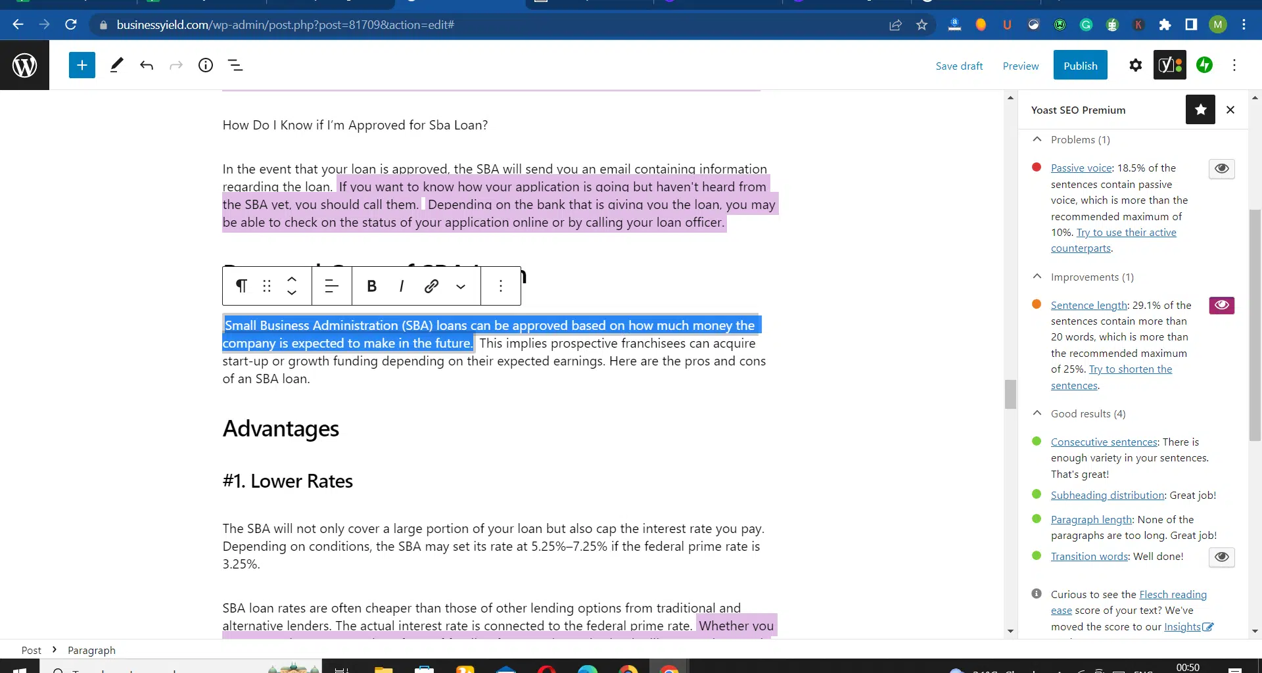Click the WordPress logo icon

pyautogui.click(x=24, y=65)
